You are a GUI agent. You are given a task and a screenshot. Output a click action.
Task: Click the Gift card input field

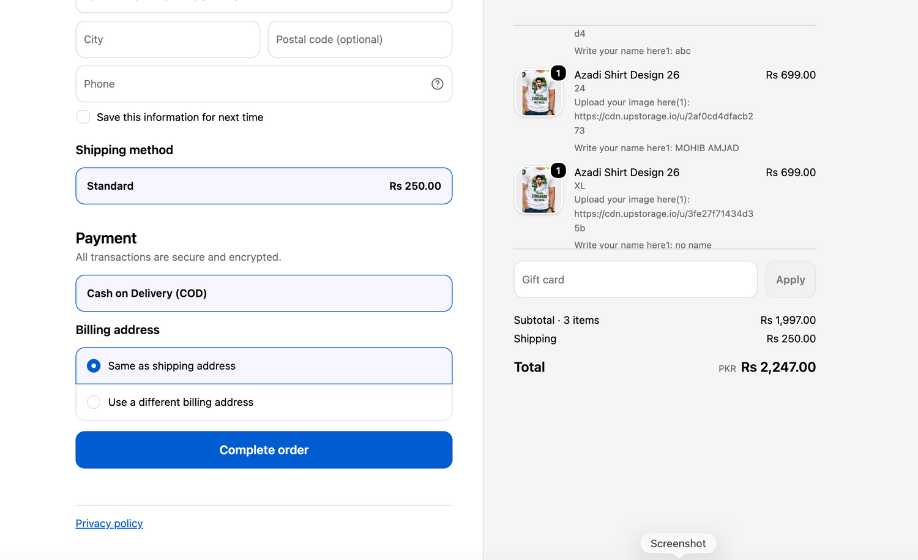point(635,280)
